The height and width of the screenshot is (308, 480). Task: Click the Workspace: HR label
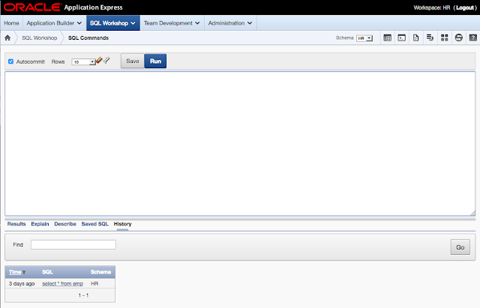tap(432, 7)
